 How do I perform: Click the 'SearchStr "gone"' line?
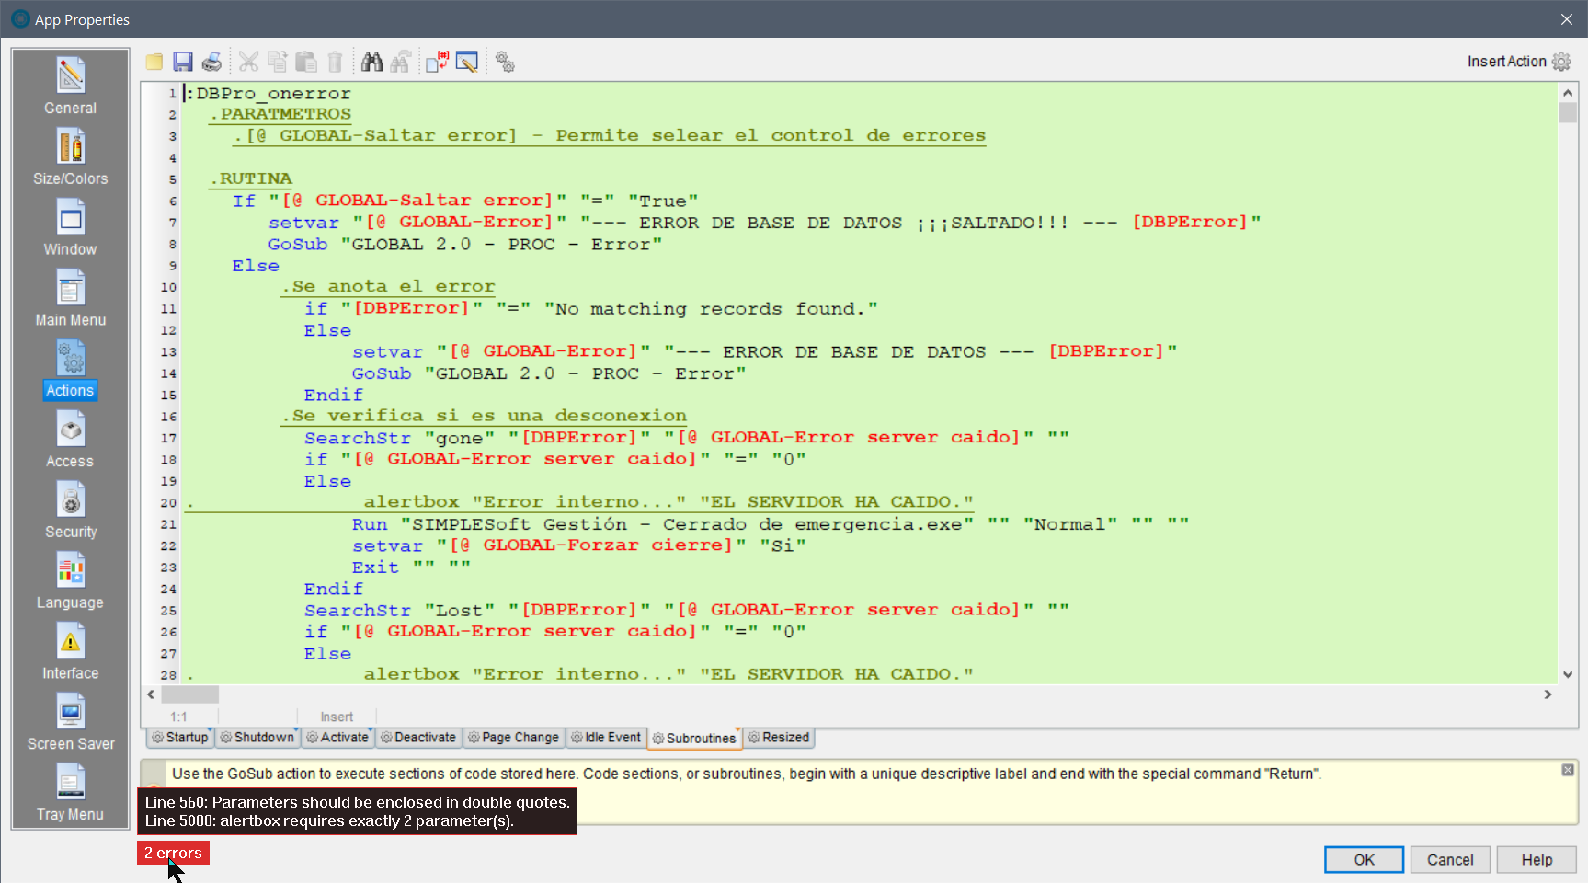coord(687,438)
